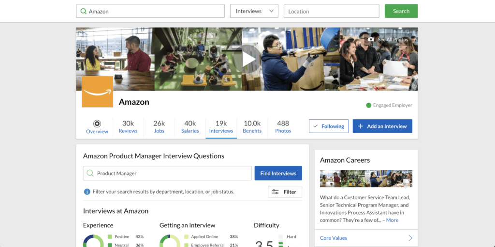Click the checkmark icon in Following button

pos(315,126)
